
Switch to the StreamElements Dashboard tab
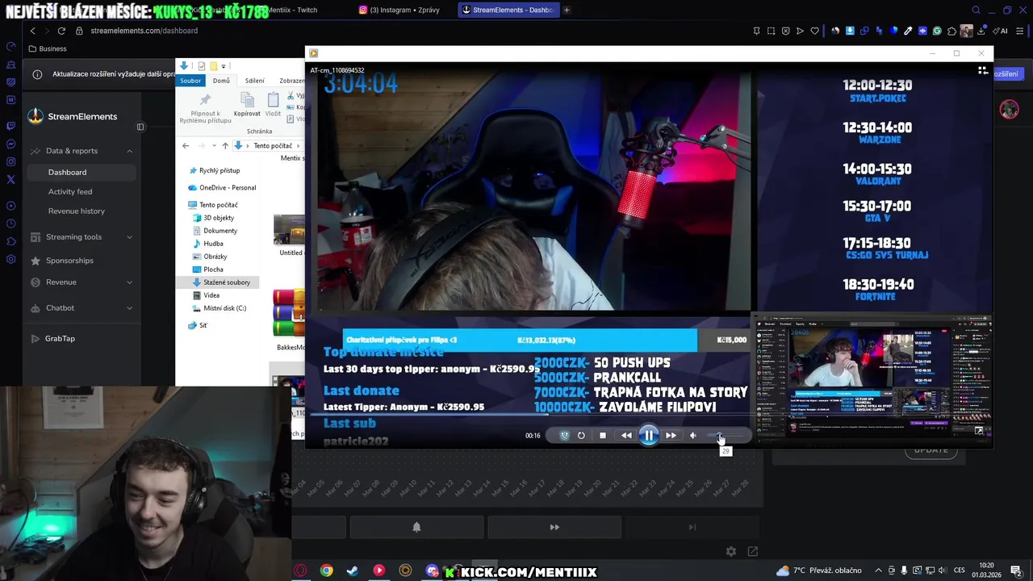point(508,10)
